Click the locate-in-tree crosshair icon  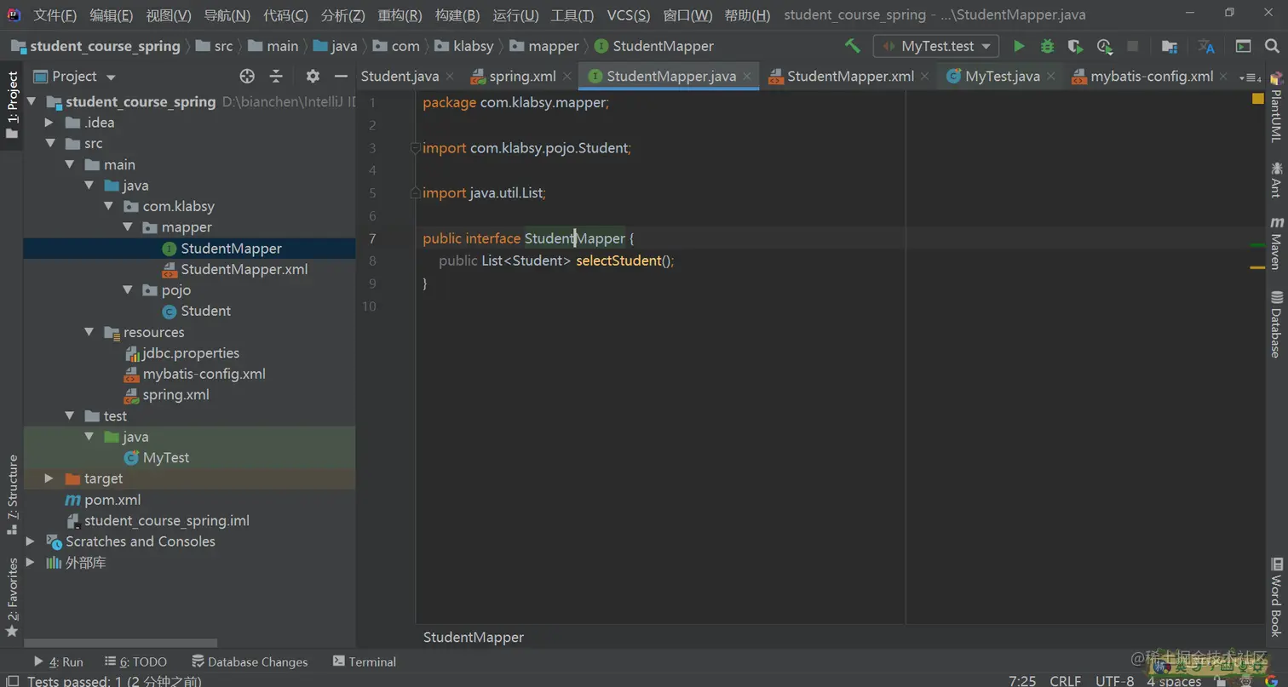[x=247, y=77]
